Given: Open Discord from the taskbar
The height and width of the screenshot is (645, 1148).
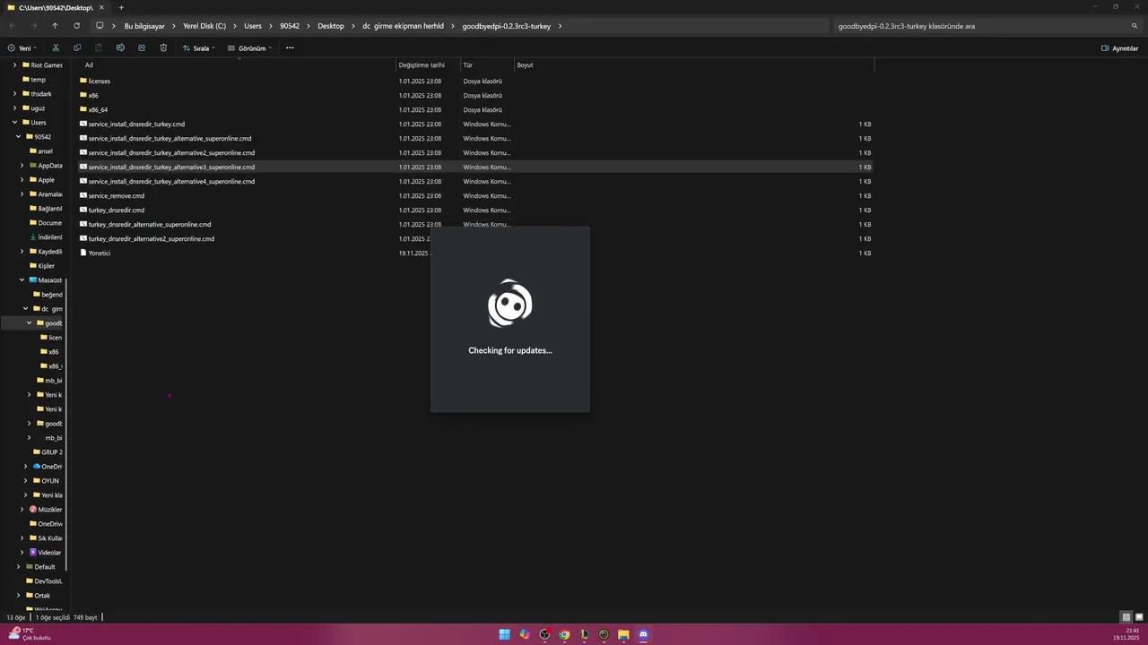Looking at the screenshot, I should tap(643, 634).
